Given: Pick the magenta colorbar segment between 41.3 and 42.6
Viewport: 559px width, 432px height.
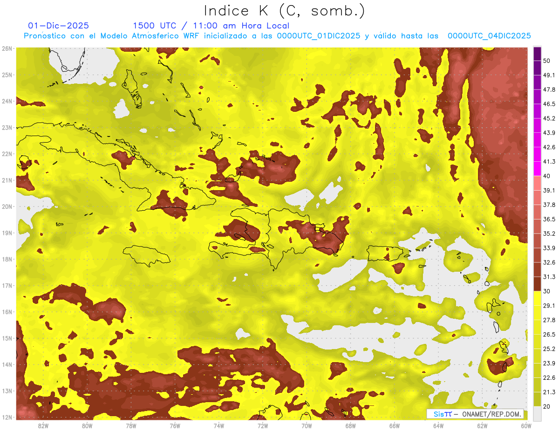Looking at the screenshot, I should coord(537,155).
